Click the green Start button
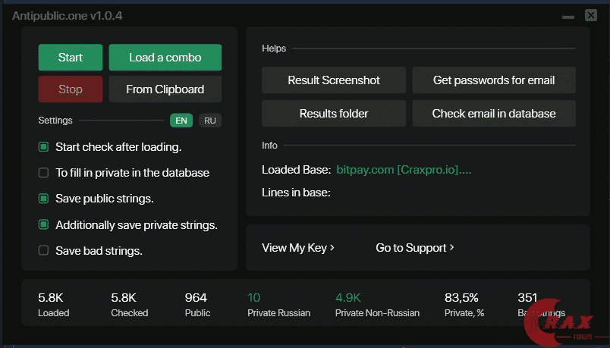610x348 pixels. point(71,58)
